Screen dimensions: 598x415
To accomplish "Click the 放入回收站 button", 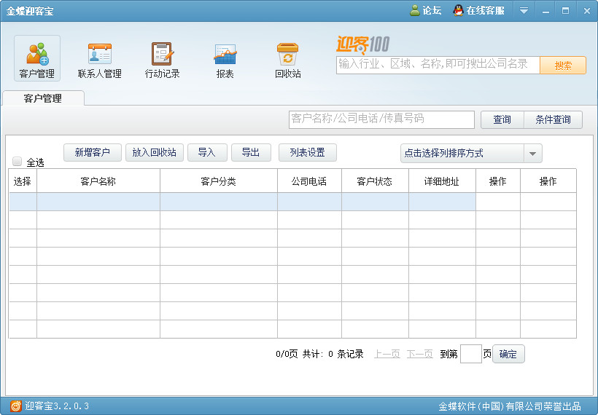I will click(154, 152).
